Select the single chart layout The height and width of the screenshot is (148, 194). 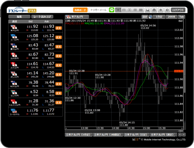pos(118,10)
